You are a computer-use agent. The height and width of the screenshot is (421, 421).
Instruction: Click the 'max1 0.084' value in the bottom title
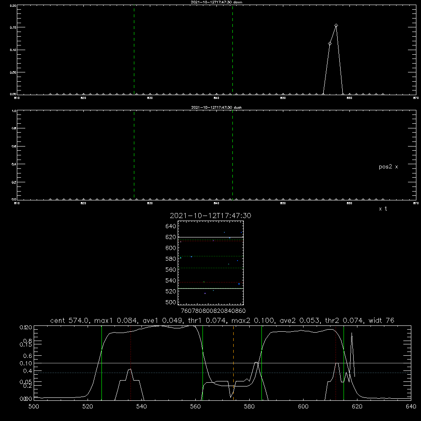(x=115, y=320)
